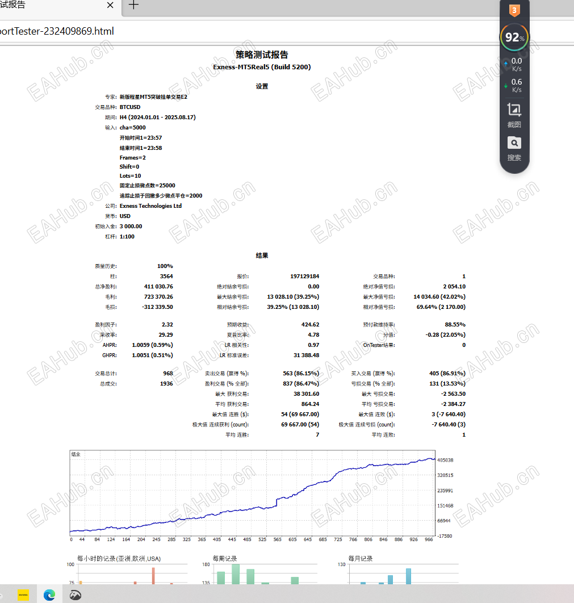Click the currency value USD

(125, 216)
